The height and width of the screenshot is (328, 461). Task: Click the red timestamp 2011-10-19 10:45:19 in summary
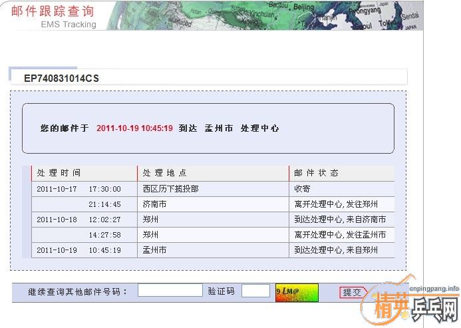tap(134, 128)
